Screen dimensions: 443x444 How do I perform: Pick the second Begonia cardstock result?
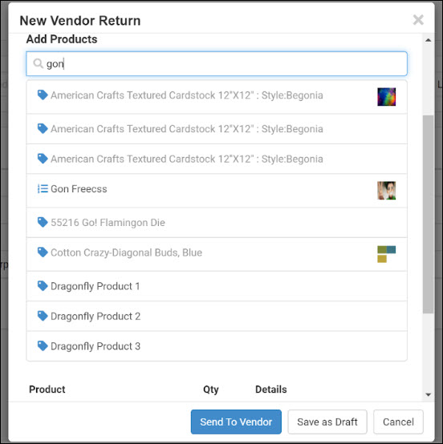[x=217, y=129]
